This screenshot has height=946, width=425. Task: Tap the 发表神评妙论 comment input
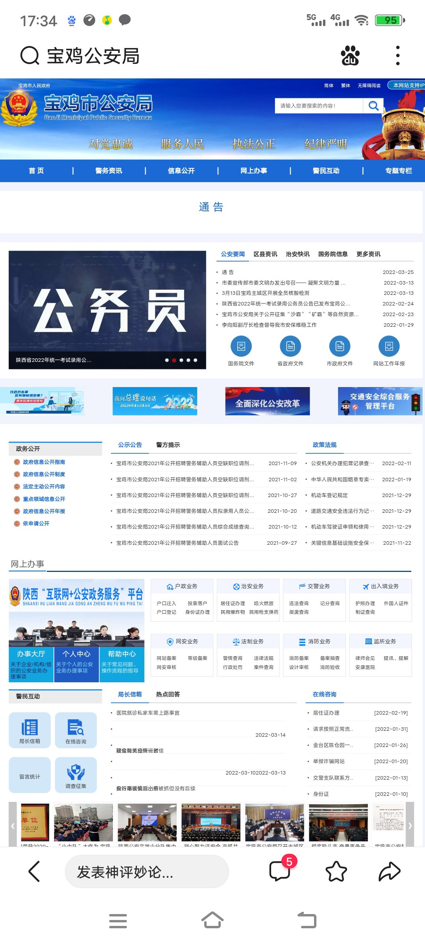[x=147, y=872]
